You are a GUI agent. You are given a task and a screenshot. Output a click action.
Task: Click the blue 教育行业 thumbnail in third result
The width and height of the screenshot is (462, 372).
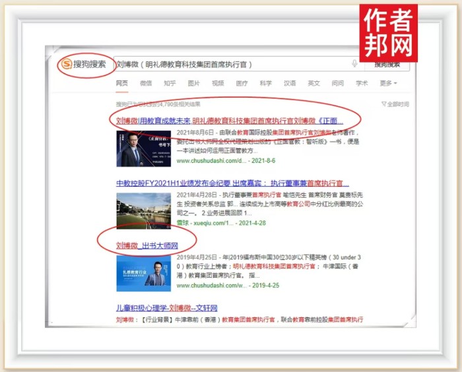point(143,272)
